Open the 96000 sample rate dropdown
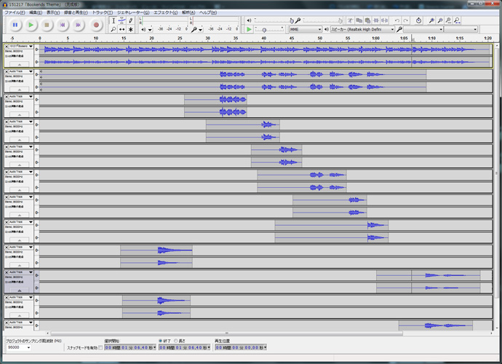Screen dimensions: 502x364 (19, 348)
